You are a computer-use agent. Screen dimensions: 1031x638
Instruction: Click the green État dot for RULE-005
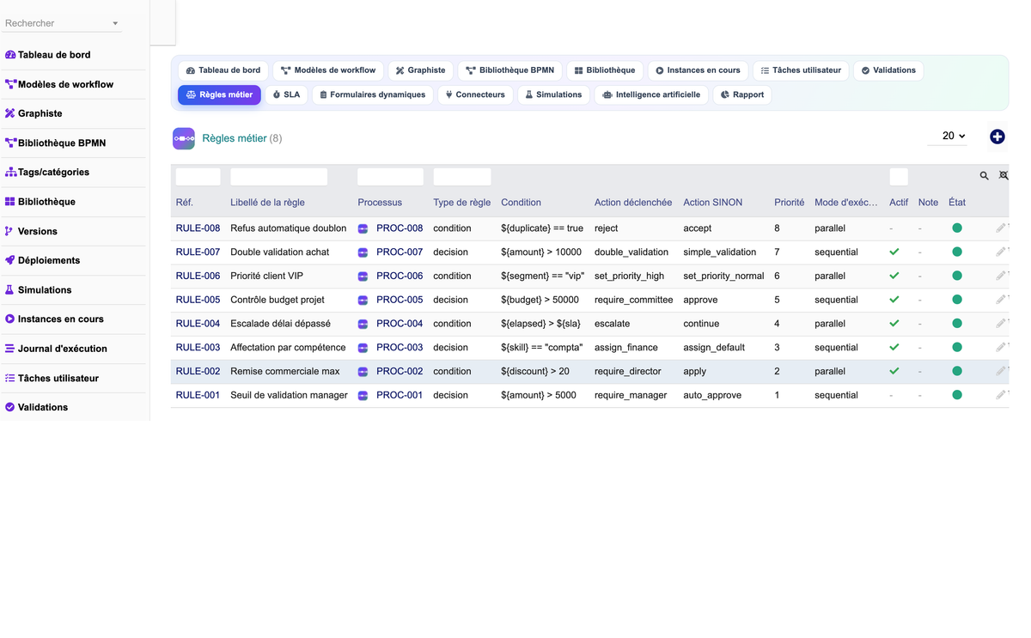coord(957,300)
